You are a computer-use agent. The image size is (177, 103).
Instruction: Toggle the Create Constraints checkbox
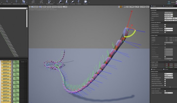click(x=165, y=91)
